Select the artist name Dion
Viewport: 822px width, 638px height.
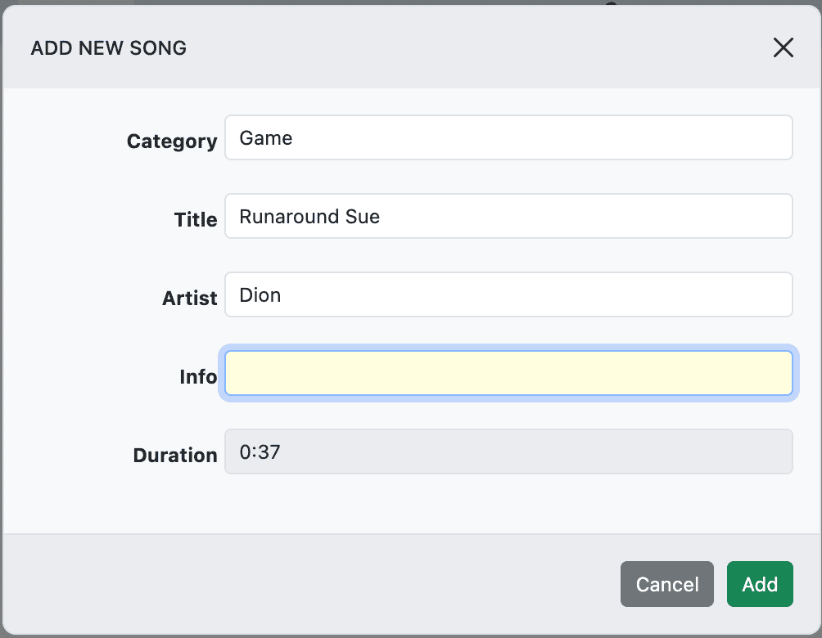pyautogui.click(x=260, y=294)
